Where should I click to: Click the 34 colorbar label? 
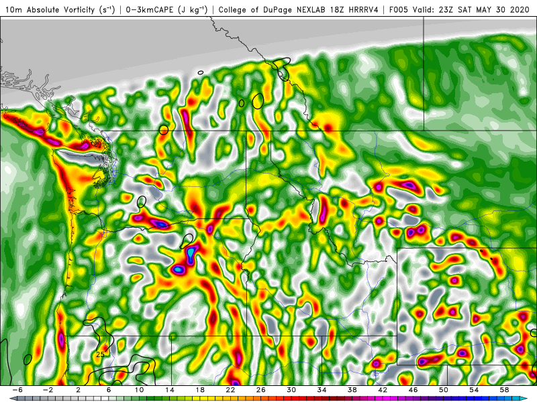click(x=322, y=390)
